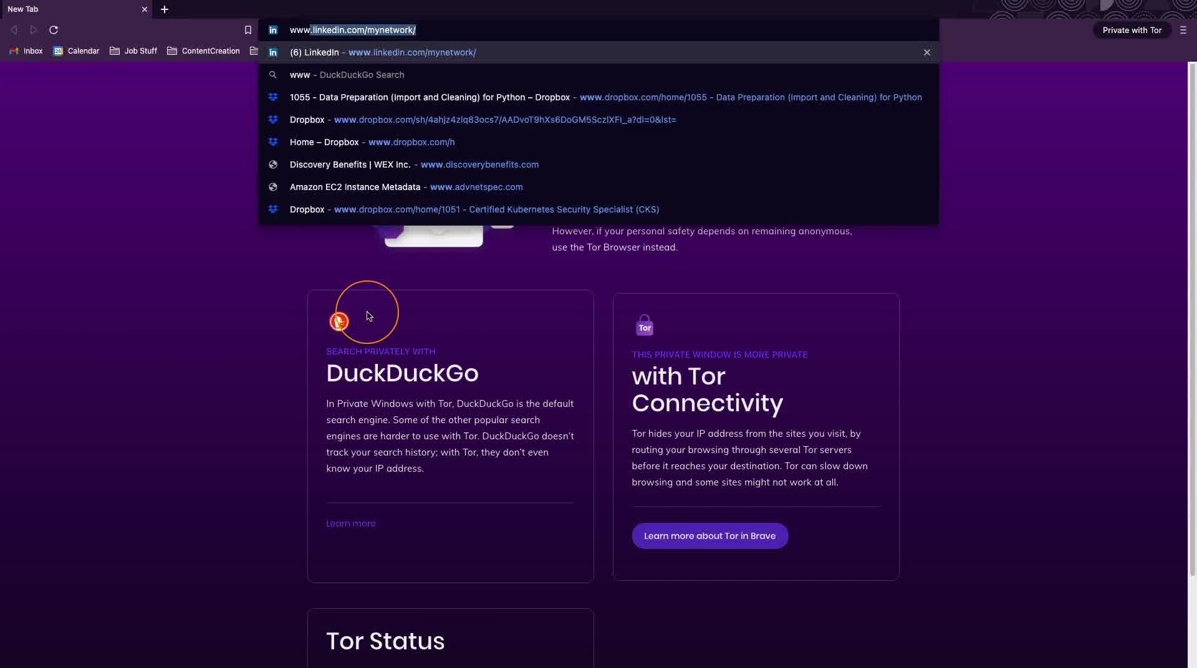The image size is (1197, 668).
Task: Click the DuckDuckGo logo icon
Action: tap(339, 322)
